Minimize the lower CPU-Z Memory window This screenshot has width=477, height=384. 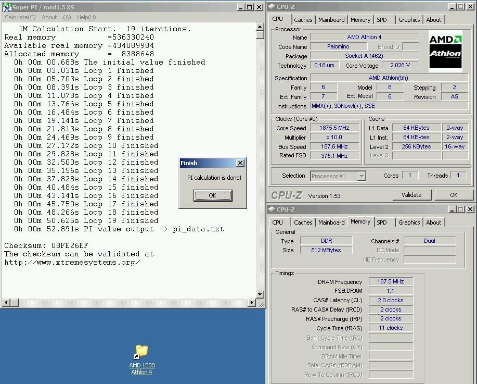452,209
